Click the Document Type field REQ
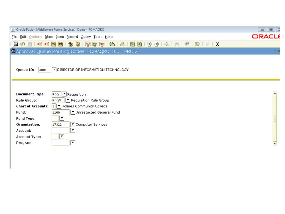285x214 pixels. pos(56,94)
